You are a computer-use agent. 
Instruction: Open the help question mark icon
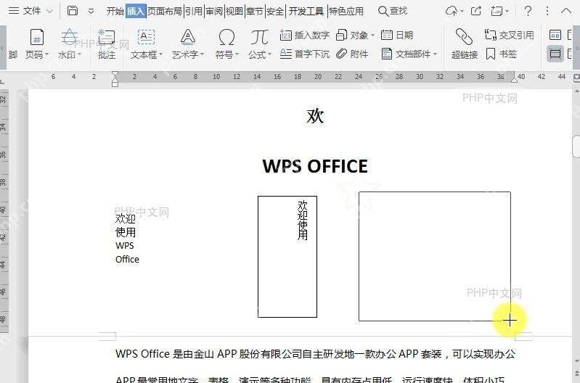coord(528,11)
